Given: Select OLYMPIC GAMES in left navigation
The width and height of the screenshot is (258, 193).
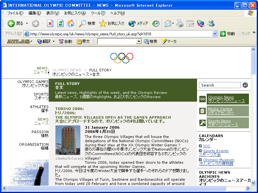Looking at the screenshot, I should (33, 84).
